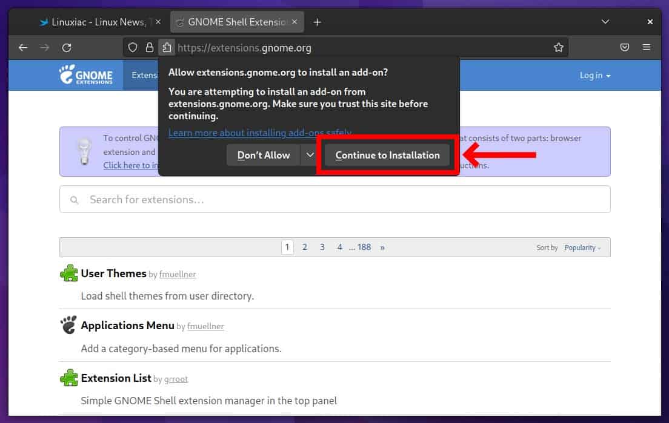Open a new tab with plus button
The width and height of the screenshot is (669, 423).
coord(317,22)
